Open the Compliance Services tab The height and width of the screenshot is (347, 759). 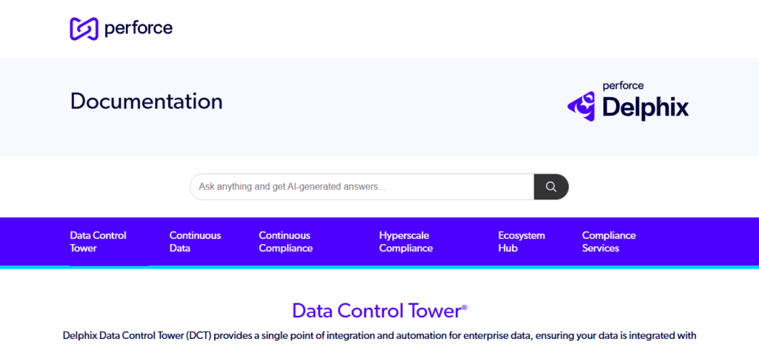click(x=609, y=242)
